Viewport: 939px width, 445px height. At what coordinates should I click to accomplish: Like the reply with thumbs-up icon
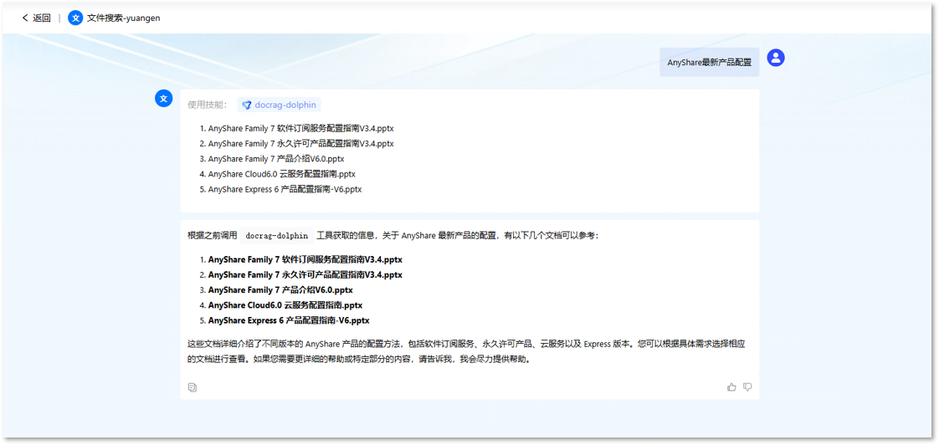(x=731, y=387)
